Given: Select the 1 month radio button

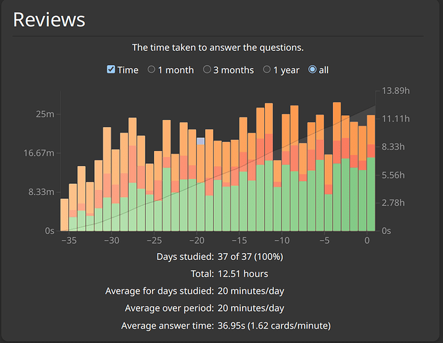Looking at the screenshot, I should click(152, 70).
